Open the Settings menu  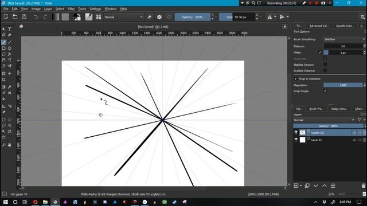[x=95, y=9]
